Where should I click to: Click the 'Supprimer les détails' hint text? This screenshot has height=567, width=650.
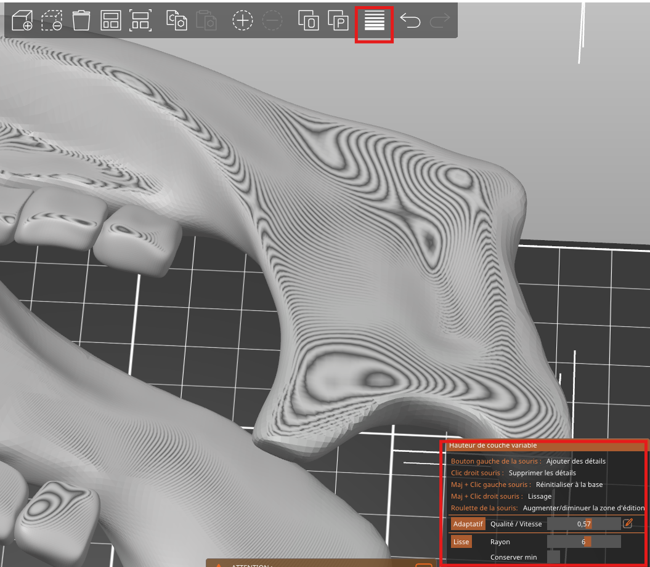[542, 473]
